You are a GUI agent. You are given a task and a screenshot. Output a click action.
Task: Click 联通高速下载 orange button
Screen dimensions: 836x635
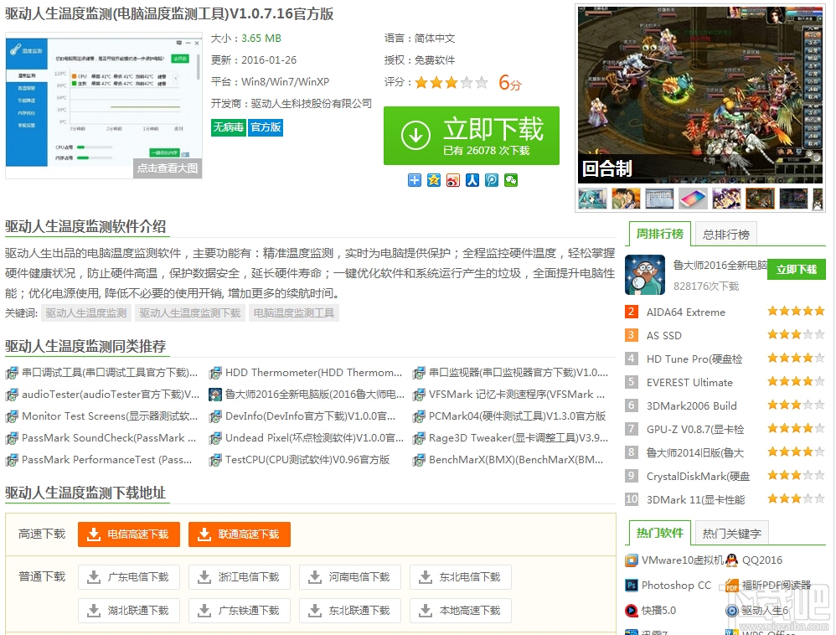point(240,534)
